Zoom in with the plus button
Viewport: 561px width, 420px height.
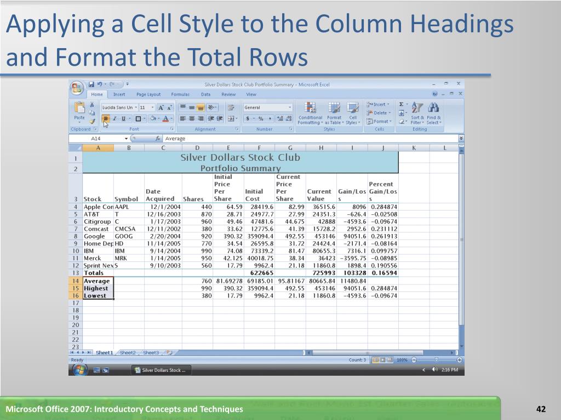coord(460,360)
